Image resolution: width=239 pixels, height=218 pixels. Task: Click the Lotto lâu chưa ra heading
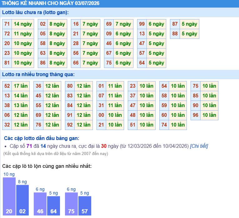tap(35, 13)
